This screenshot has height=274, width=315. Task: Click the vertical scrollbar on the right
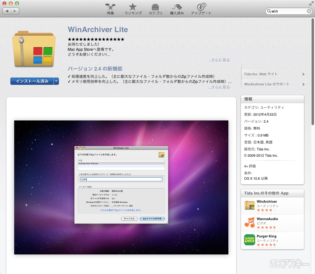tap(312, 71)
